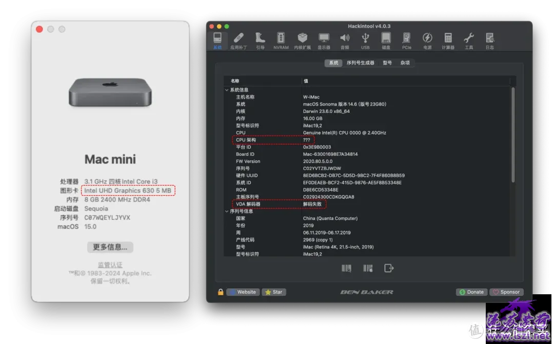
Task: Open the NVRAM toolbar icon
Action: click(x=281, y=41)
